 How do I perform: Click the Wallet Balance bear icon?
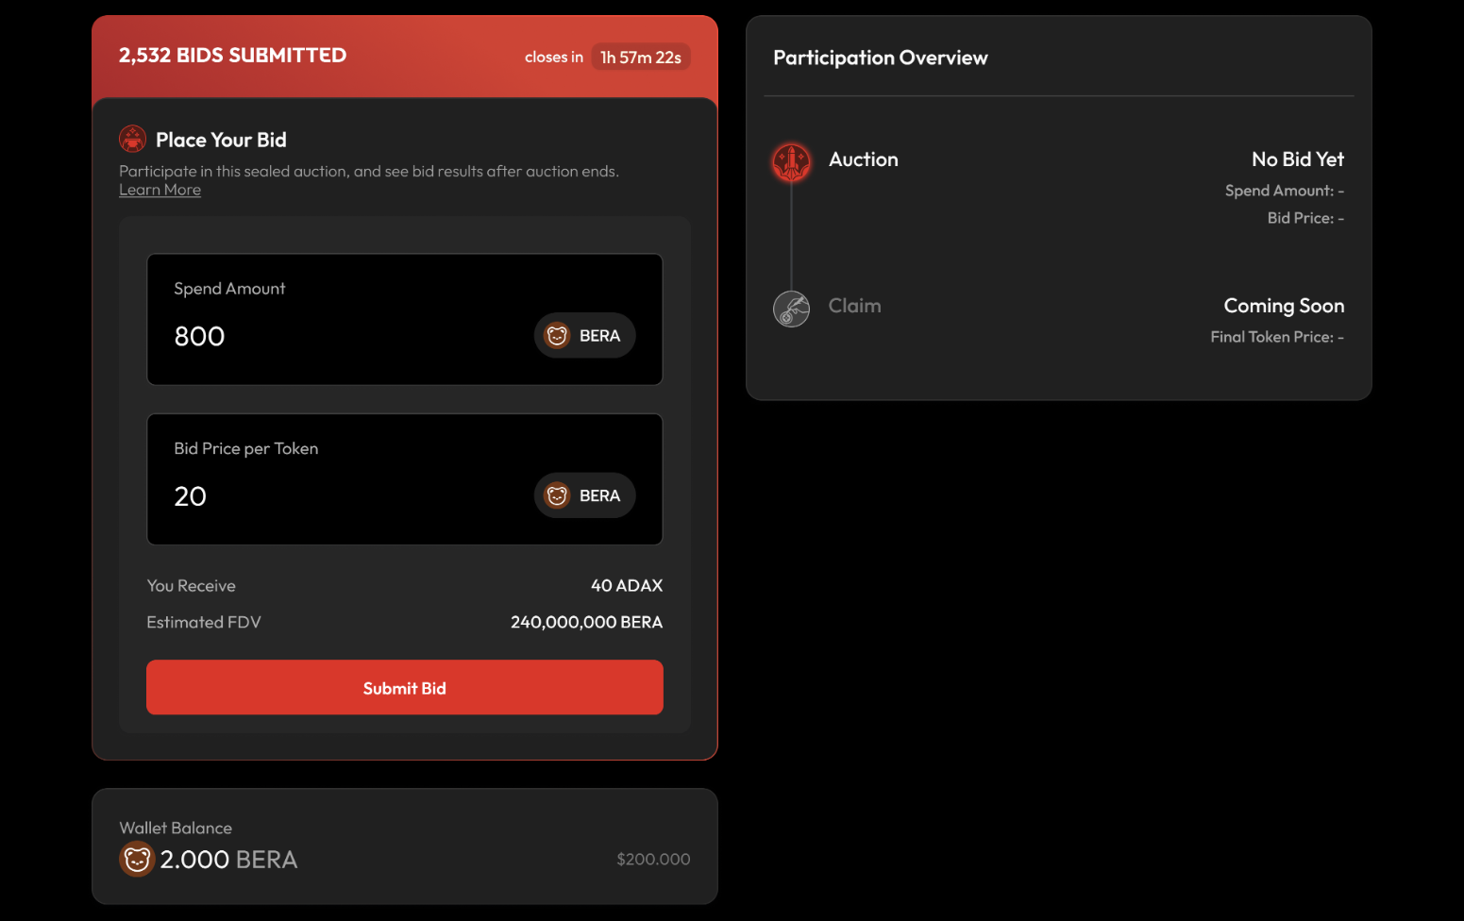tap(137, 860)
